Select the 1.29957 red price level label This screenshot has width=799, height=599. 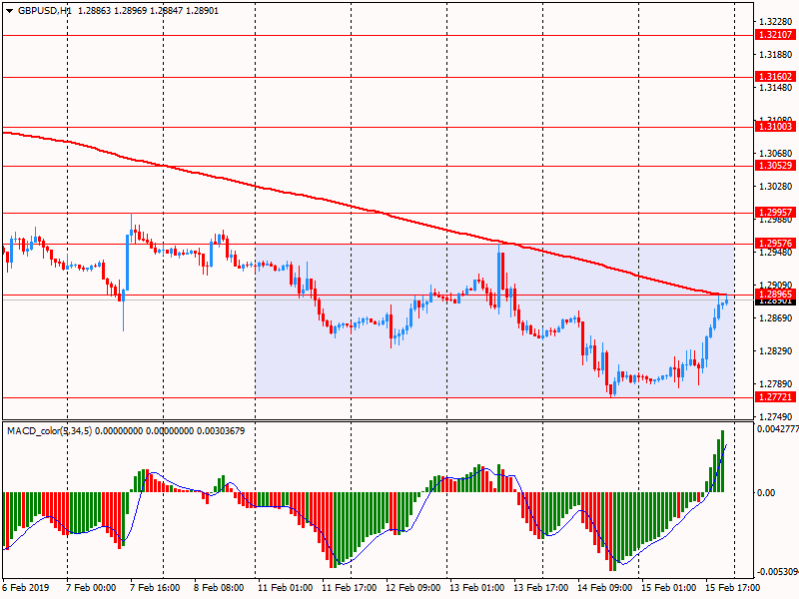[x=775, y=212]
